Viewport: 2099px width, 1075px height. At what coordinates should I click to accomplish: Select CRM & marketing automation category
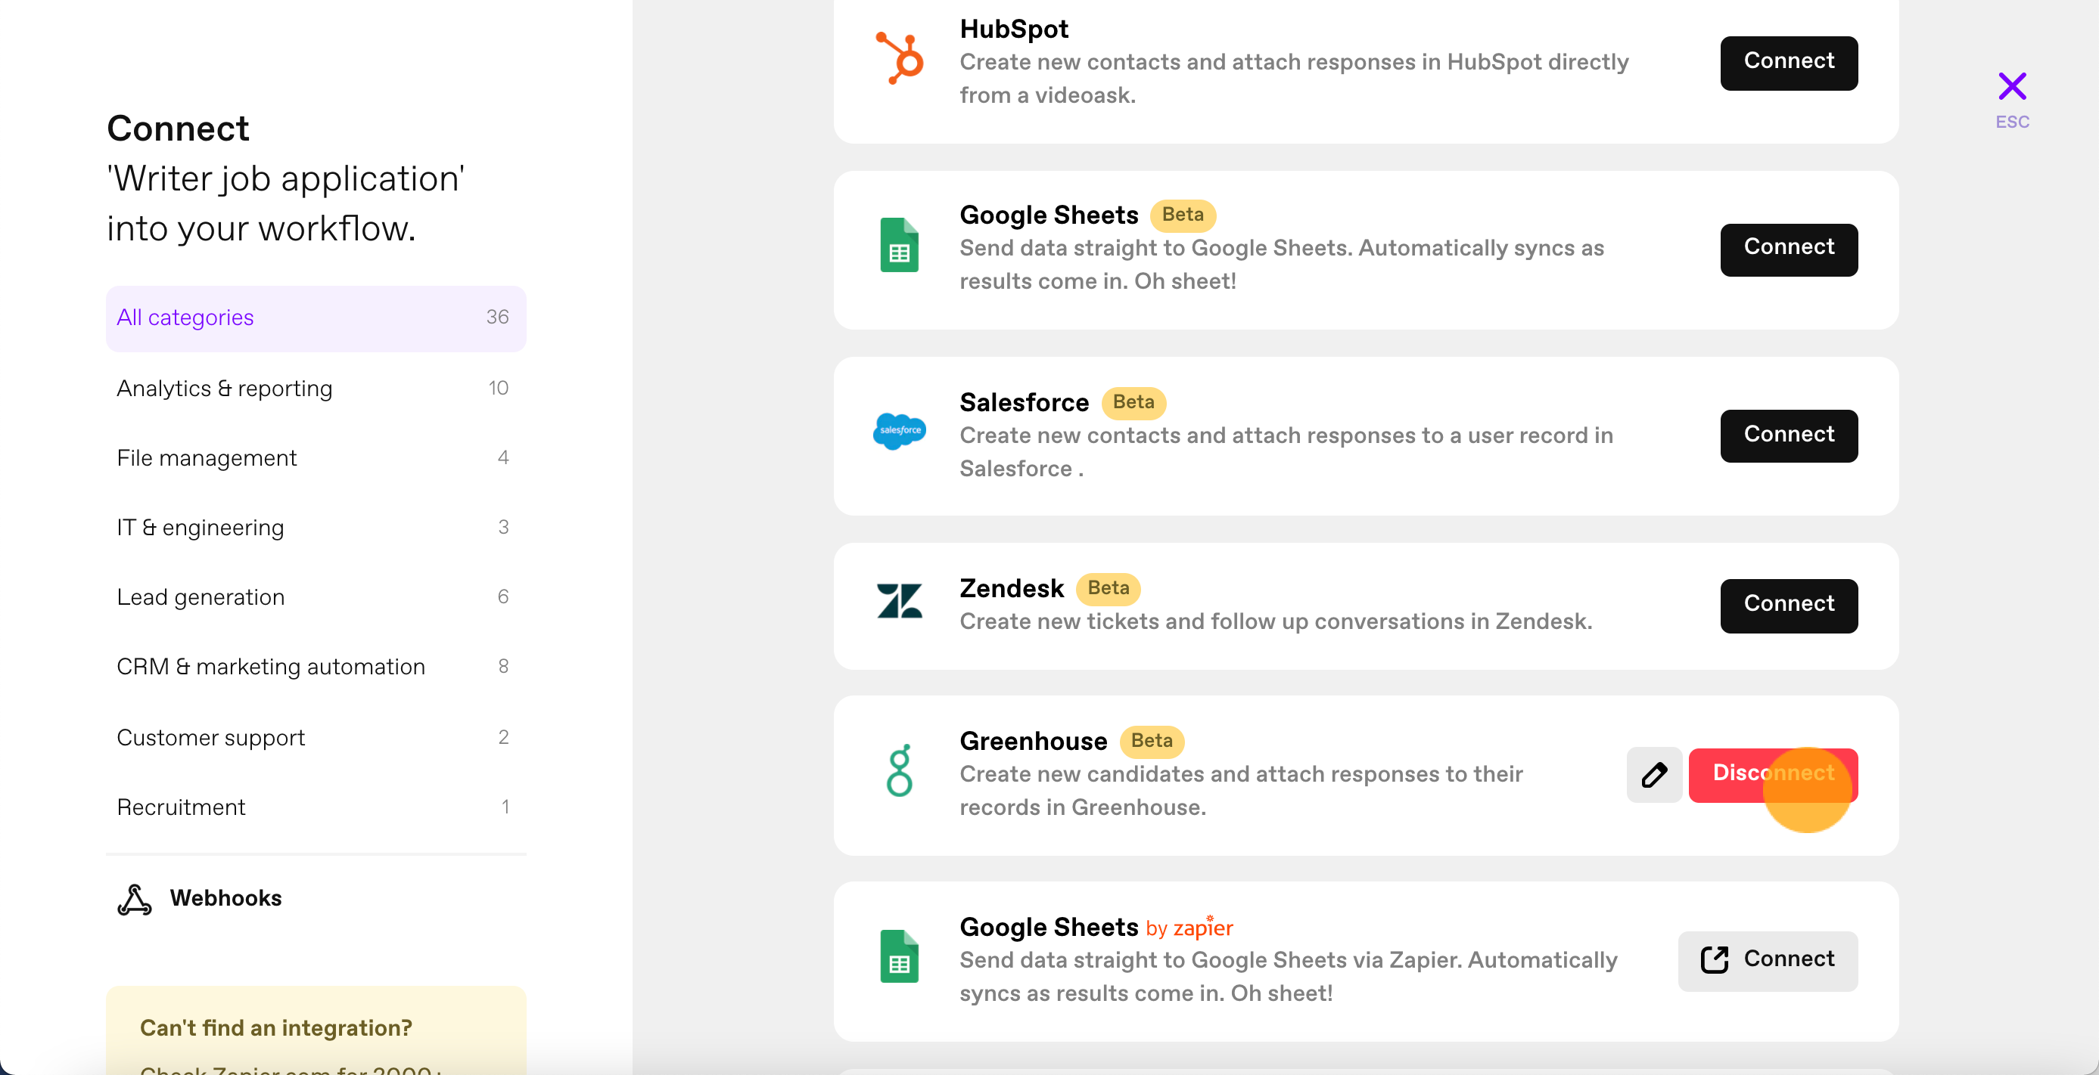tap(316, 668)
